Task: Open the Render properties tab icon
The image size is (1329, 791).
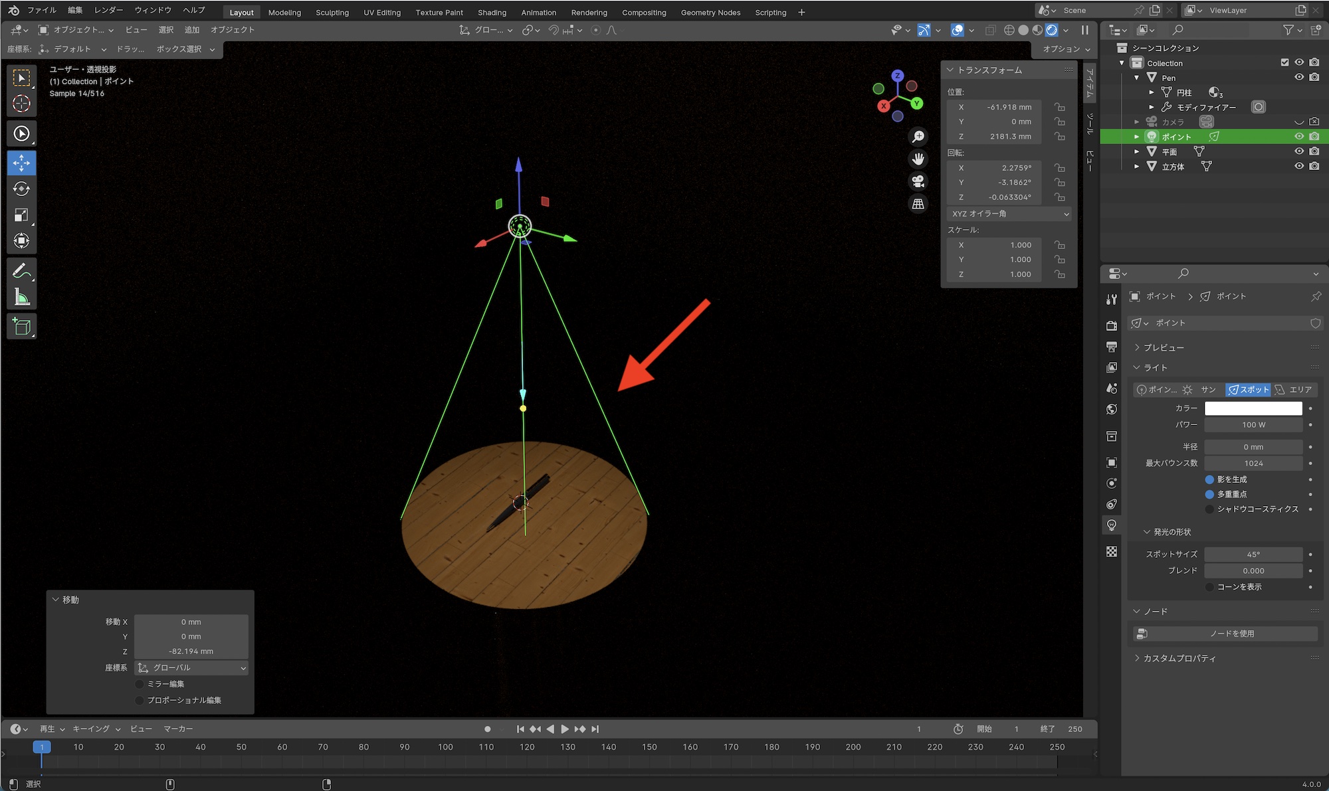Action: tap(1112, 325)
